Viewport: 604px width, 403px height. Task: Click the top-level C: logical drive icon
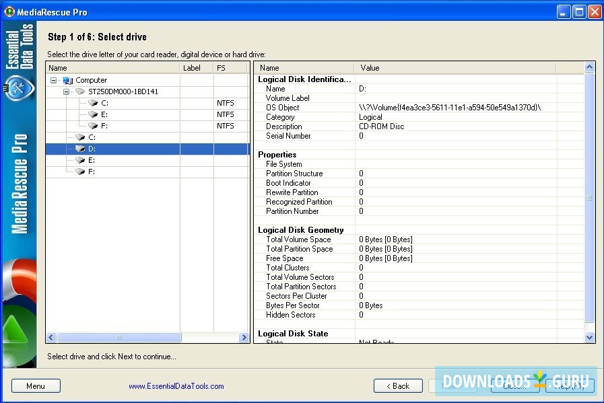click(81, 137)
